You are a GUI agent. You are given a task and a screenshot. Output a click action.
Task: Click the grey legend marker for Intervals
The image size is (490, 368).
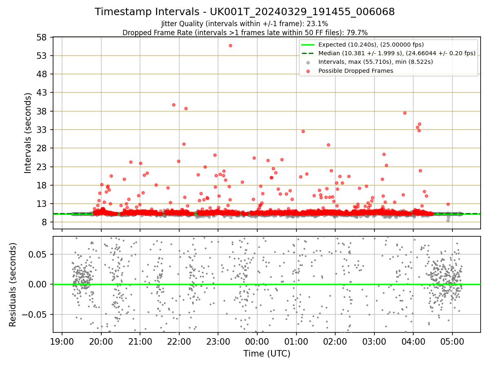pos(308,62)
